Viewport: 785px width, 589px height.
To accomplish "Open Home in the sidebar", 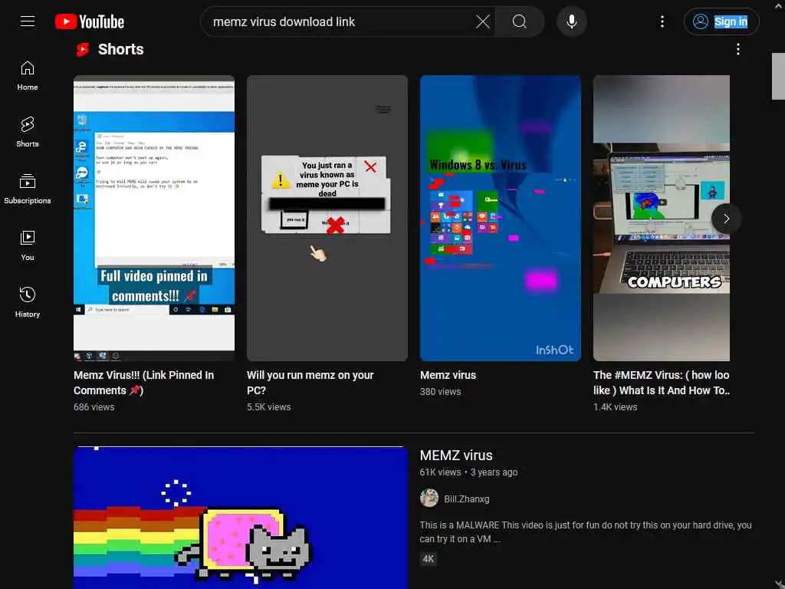I will point(28,76).
